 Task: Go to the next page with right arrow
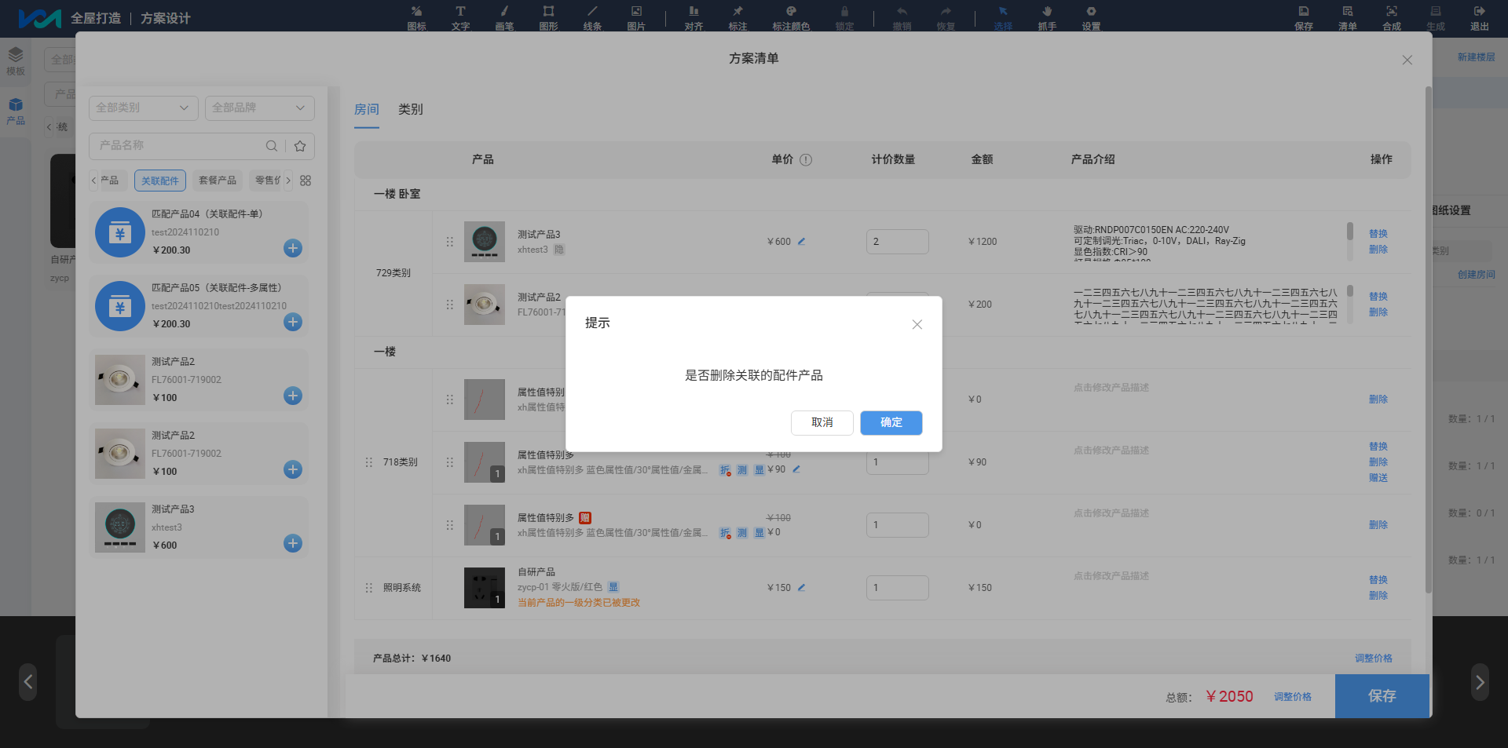tap(1480, 681)
